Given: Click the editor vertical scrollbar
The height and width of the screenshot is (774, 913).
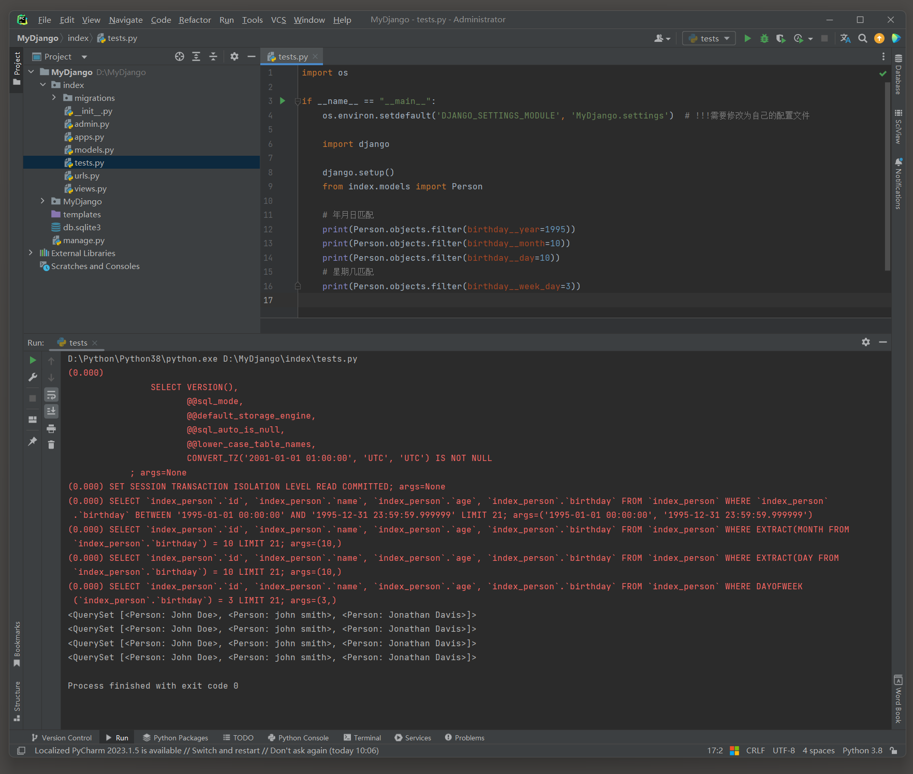Looking at the screenshot, I should point(888,176).
